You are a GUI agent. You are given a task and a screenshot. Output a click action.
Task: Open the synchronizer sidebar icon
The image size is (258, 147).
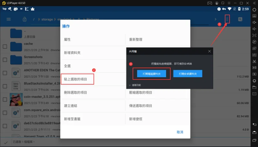[x=254, y=74]
